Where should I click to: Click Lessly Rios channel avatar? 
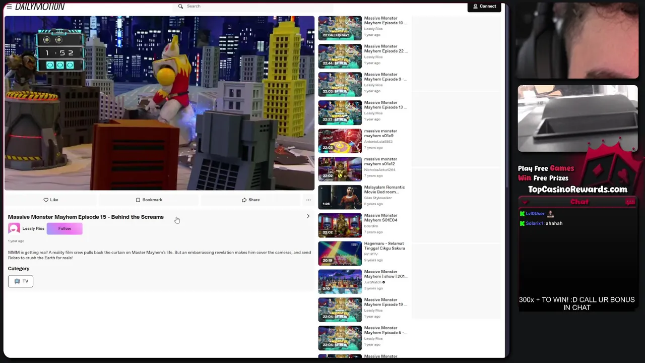tap(14, 228)
